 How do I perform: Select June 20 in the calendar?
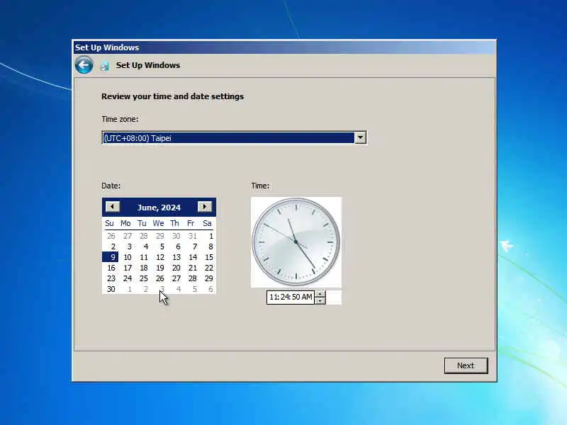[176, 268]
